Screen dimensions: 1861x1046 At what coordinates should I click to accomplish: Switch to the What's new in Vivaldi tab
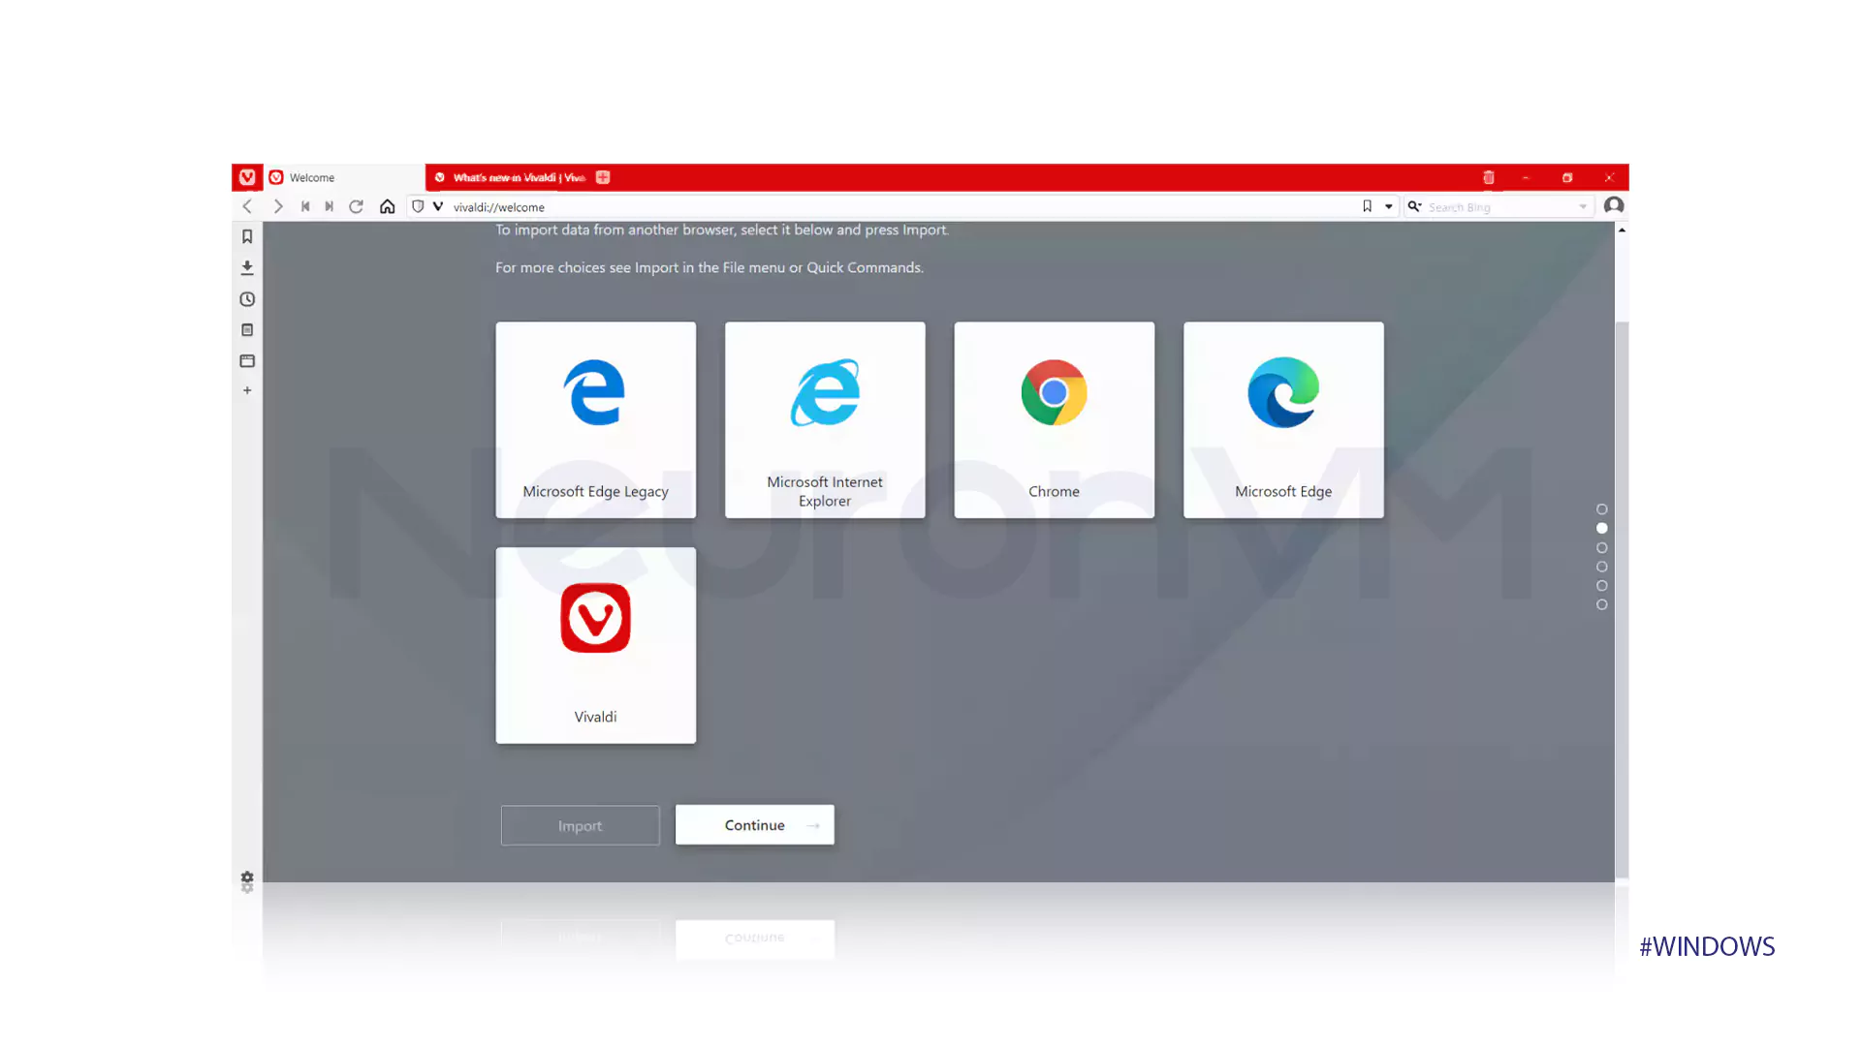(510, 177)
